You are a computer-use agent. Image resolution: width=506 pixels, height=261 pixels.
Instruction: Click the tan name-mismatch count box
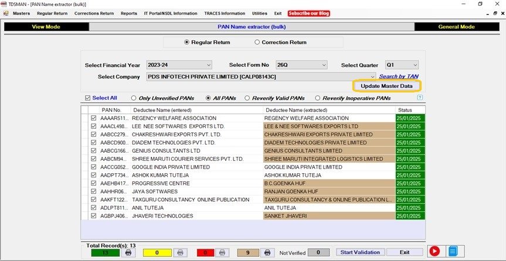pyautogui.click(x=248, y=253)
